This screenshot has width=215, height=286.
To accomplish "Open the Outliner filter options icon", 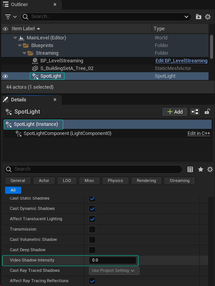I will (11, 17).
